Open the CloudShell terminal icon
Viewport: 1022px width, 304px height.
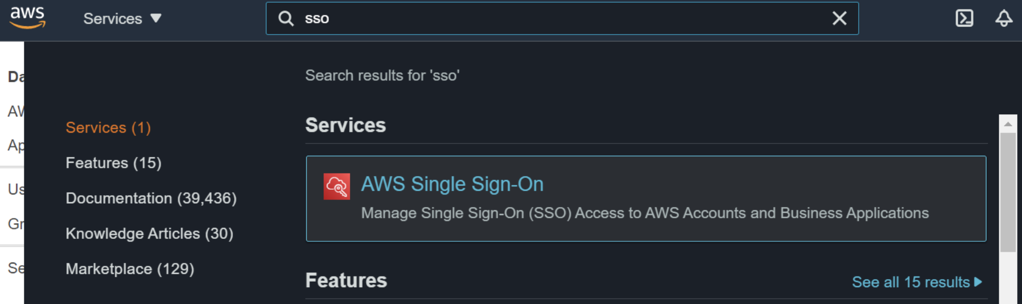[964, 18]
